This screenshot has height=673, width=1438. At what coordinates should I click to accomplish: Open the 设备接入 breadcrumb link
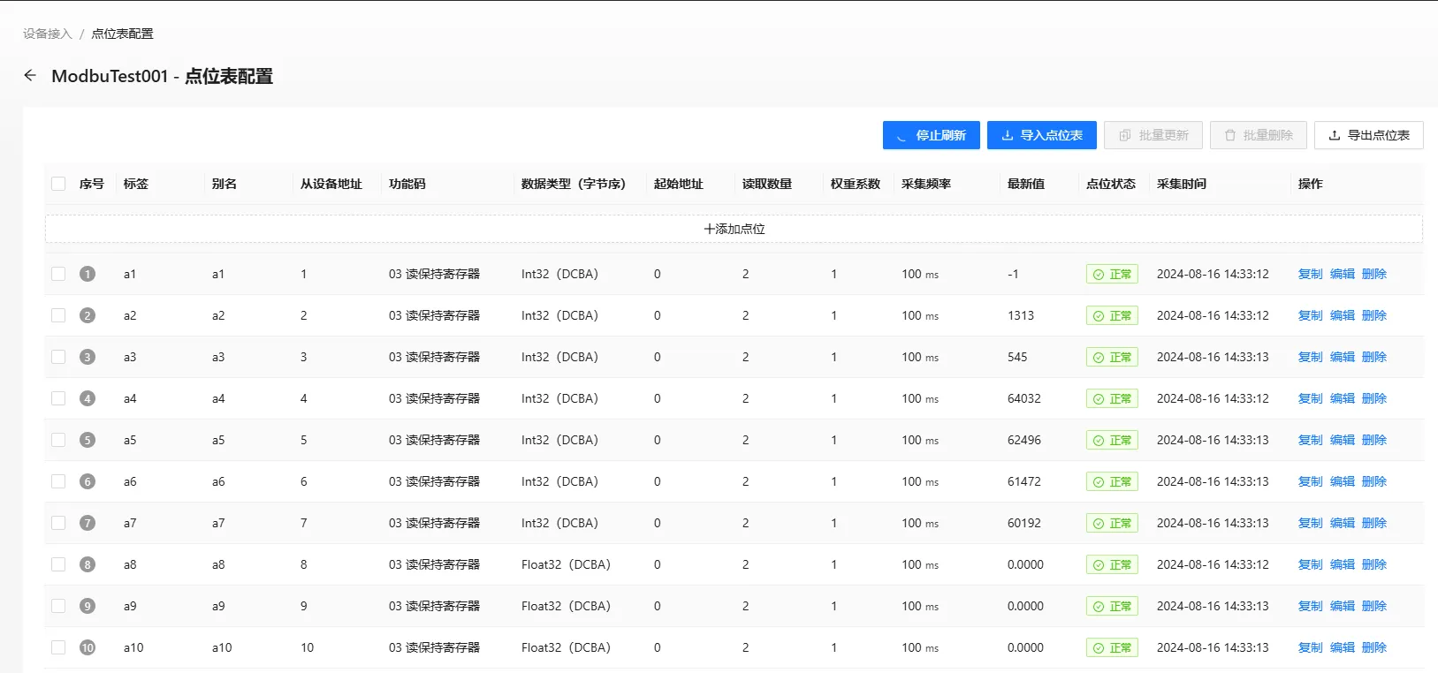[x=48, y=34]
